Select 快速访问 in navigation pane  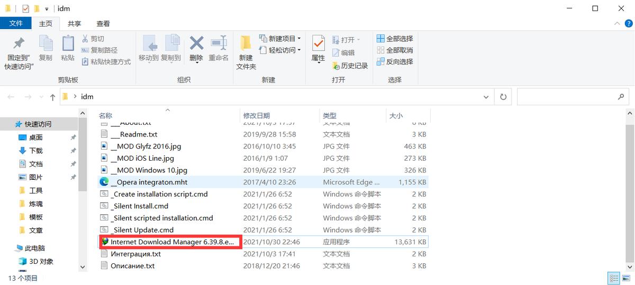click(38, 124)
